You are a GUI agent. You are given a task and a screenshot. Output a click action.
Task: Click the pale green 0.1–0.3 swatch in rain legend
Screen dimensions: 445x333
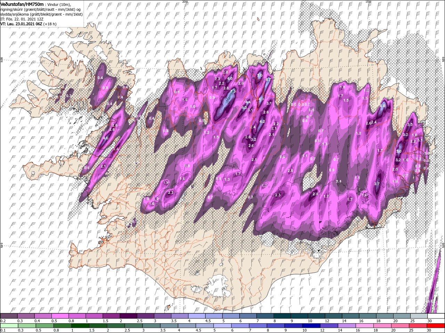[x=9, y=326]
